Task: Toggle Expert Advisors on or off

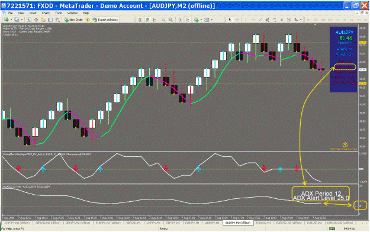Action: 105,20
